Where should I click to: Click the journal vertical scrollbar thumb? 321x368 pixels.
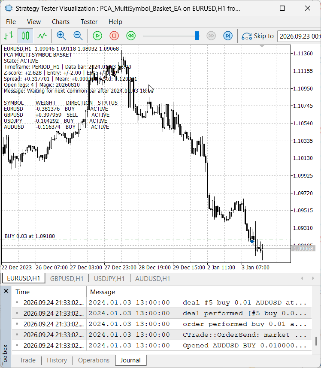pos(316,341)
